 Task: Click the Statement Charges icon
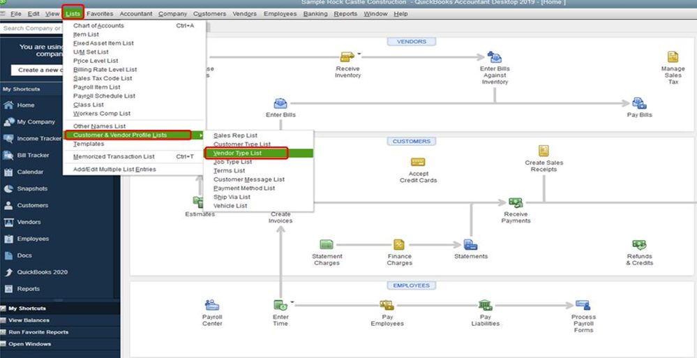pyautogui.click(x=327, y=244)
